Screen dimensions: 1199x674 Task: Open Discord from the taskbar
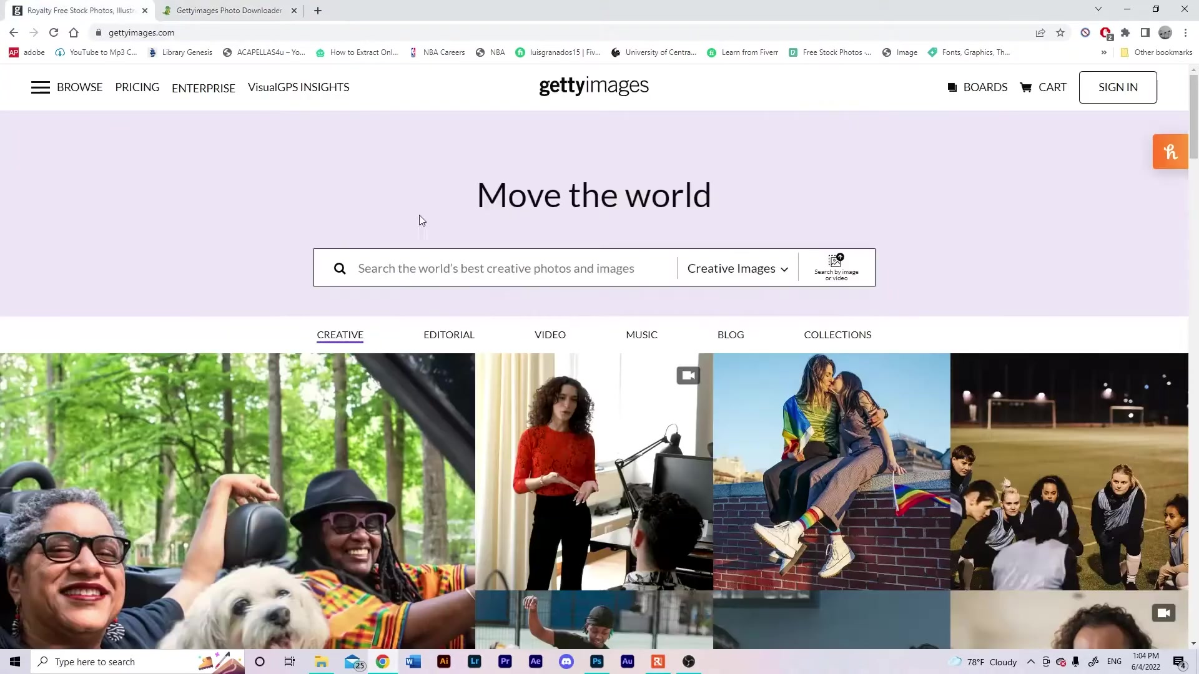pyautogui.click(x=566, y=662)
